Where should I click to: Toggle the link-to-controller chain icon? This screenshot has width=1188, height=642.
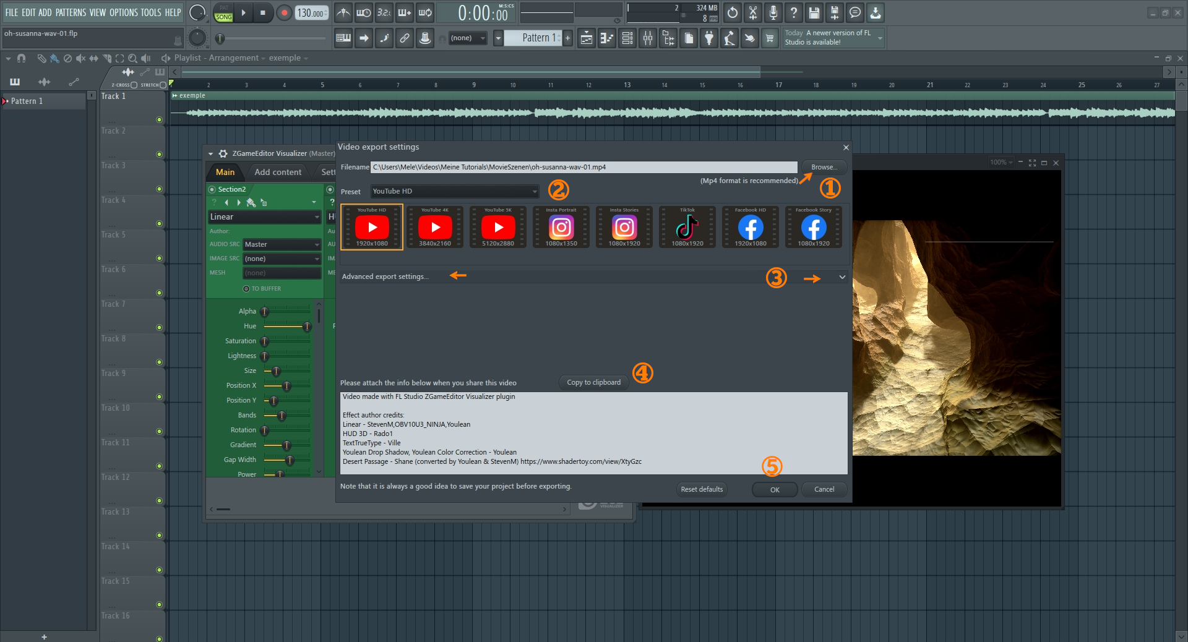405,38
